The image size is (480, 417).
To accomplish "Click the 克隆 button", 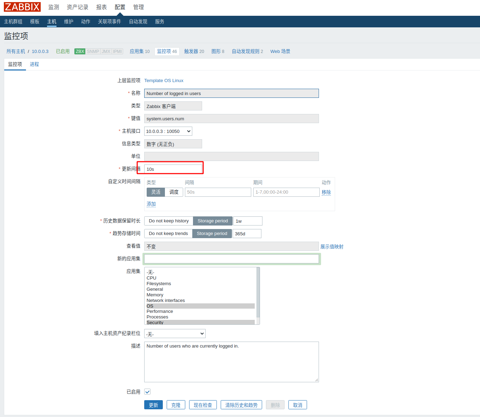I will [176, 405].
